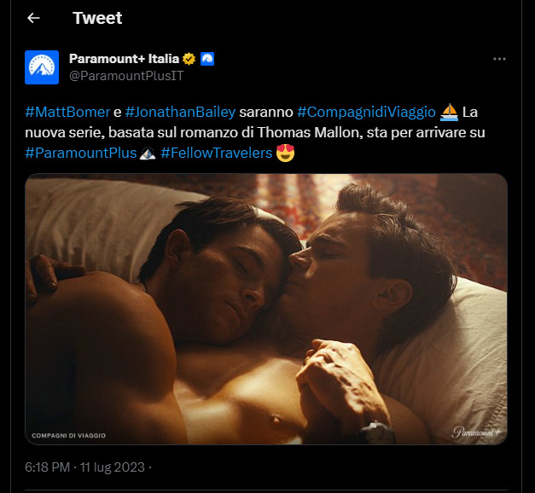Follow the #CompagnidiViaggio hashtag link
The width and height of the screenshot is (535, 493).
tap(367, 113)
